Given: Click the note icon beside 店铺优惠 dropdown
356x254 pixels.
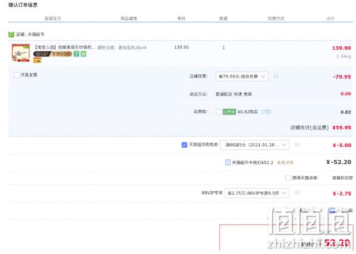Looking at the screenshot, I should pos(276,76).
